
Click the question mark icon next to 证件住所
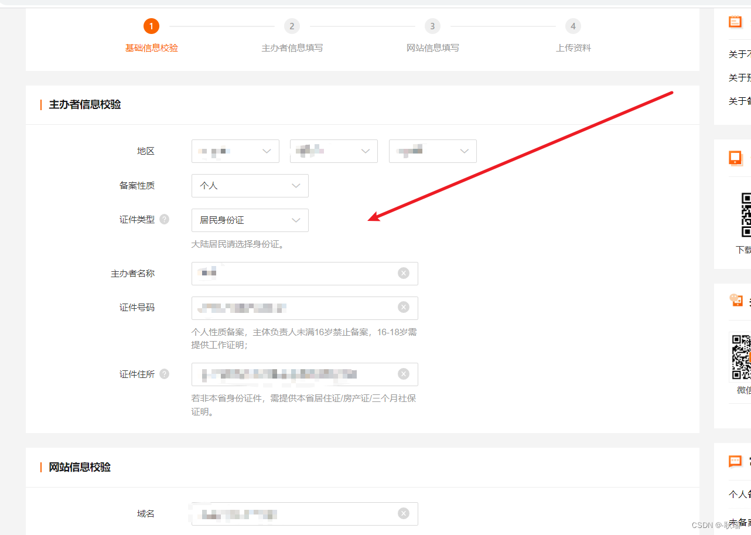pyautogui.click(x=164, y=373)
